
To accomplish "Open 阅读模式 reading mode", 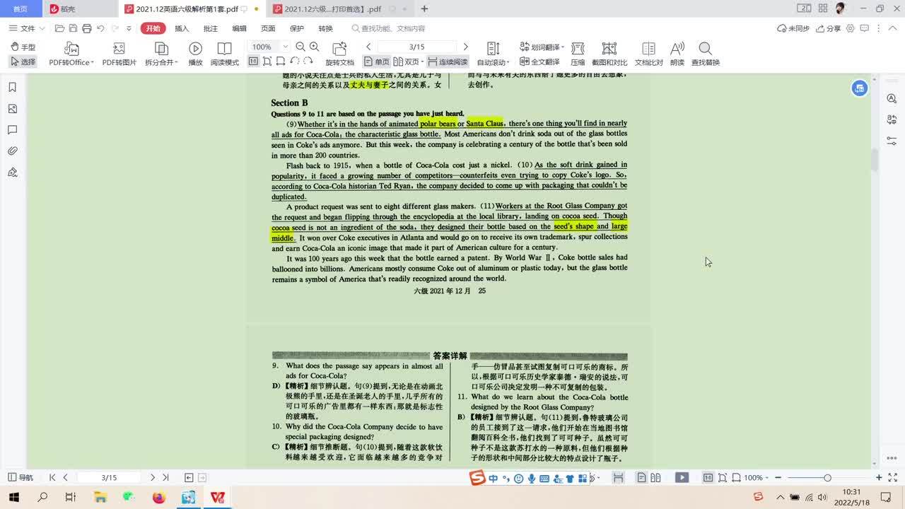I will (x=224, y=49).
